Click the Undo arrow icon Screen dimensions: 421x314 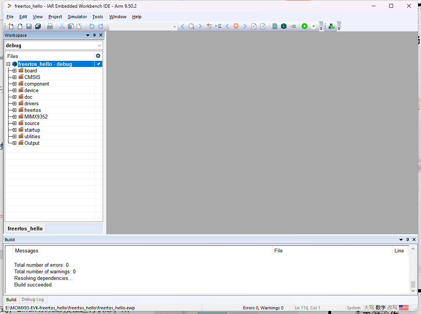pos(92,26)
